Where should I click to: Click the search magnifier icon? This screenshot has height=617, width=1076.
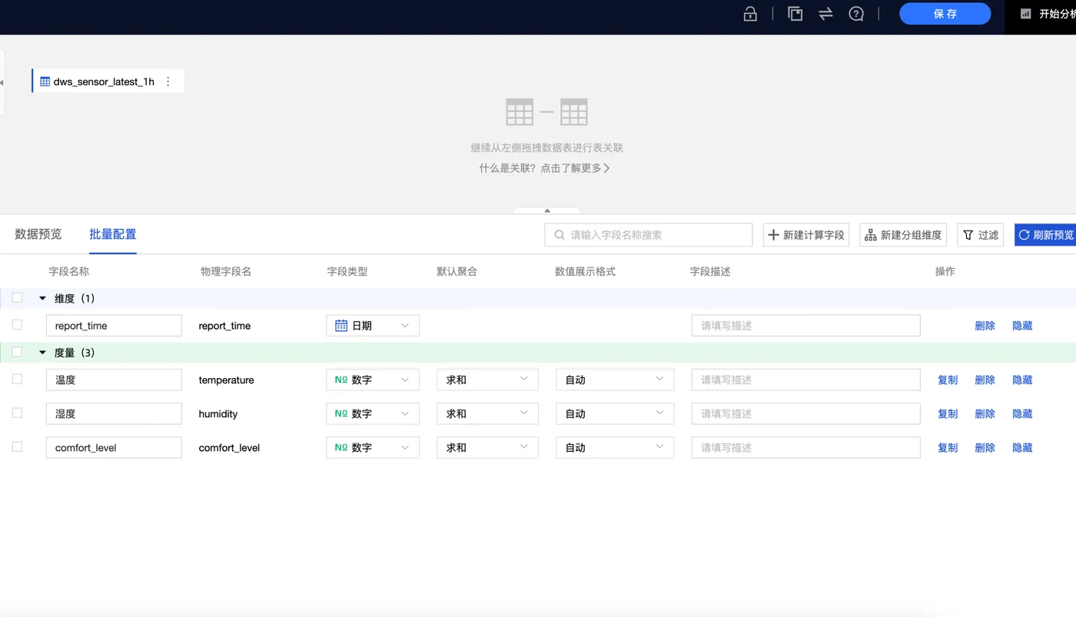(559, 235)
